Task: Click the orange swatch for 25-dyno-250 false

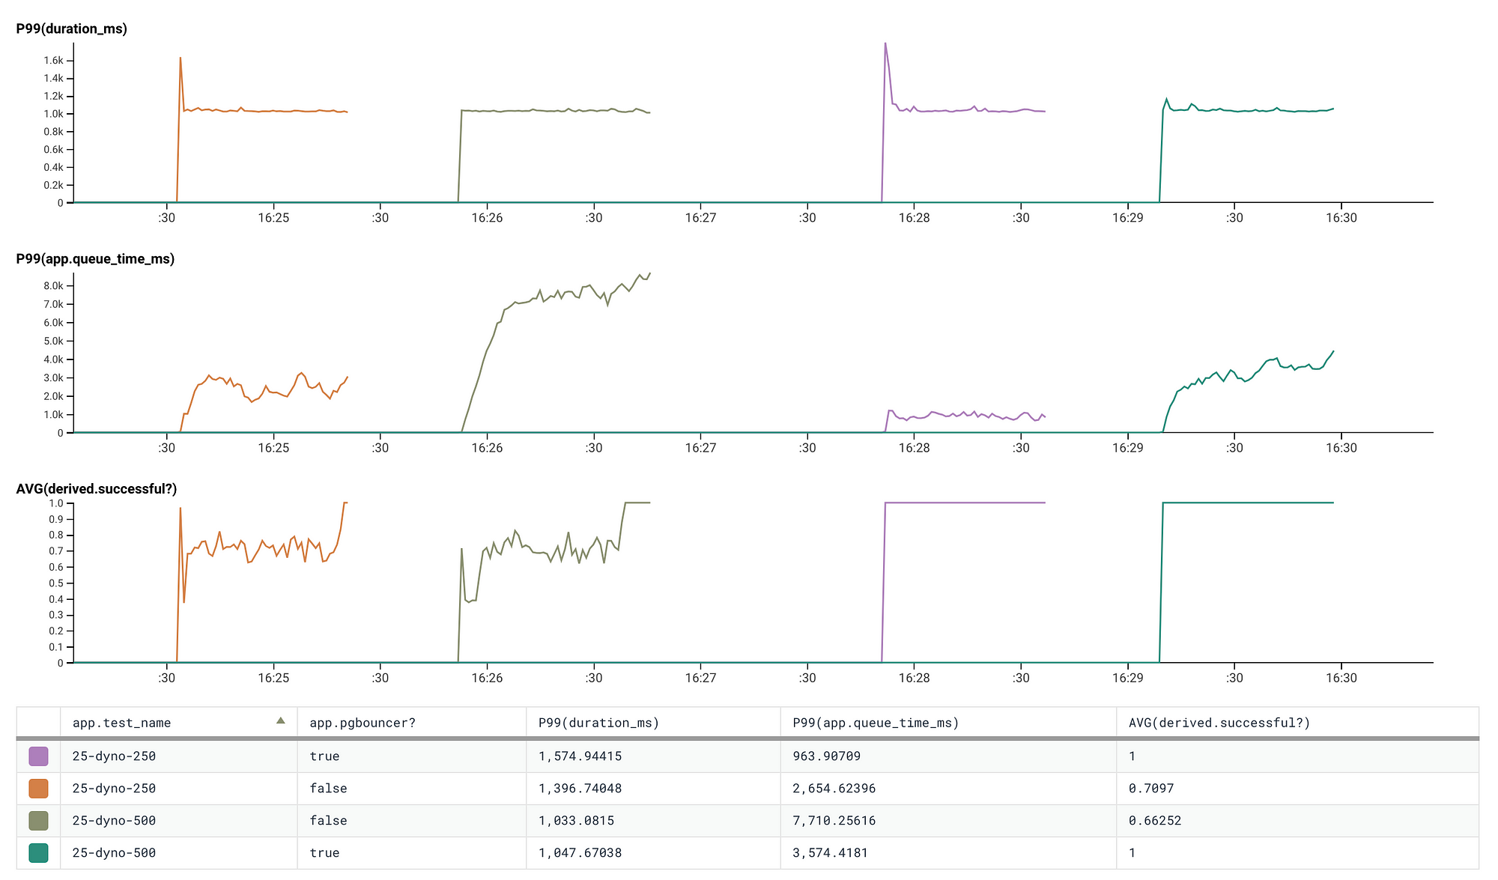Action: click(38, 789)
